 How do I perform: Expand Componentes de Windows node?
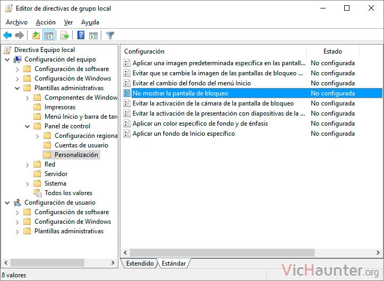pos(27,98)
